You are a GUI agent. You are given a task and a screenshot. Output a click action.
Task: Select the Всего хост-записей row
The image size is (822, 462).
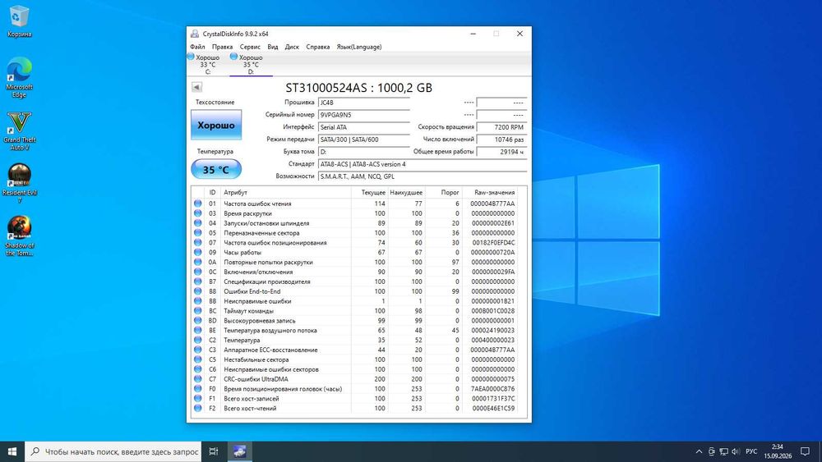(354, 399)
